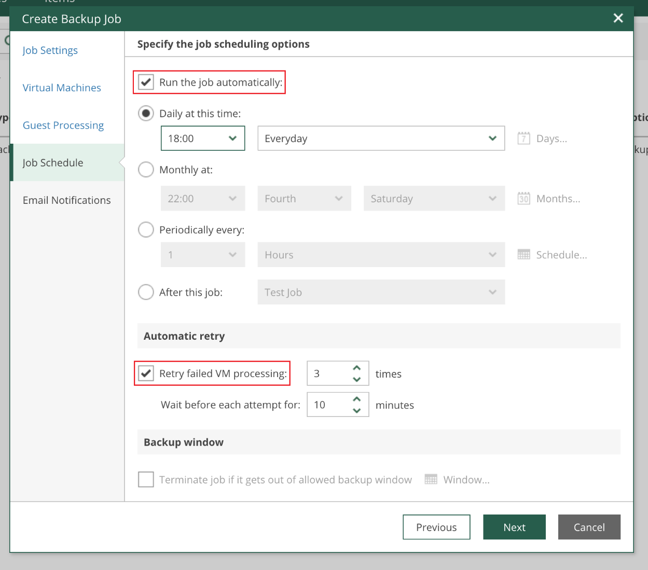Screen dimensions: 648x570
Task: Increase retry times with up arrow
Action: [x=356, y=368]
